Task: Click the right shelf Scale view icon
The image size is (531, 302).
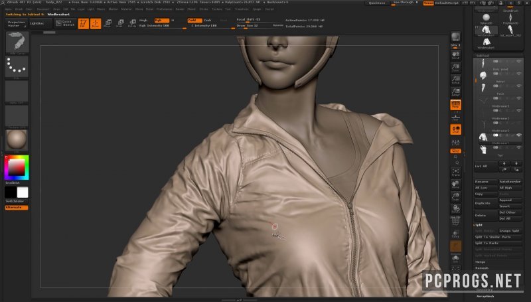Action: tap(455, 196)
